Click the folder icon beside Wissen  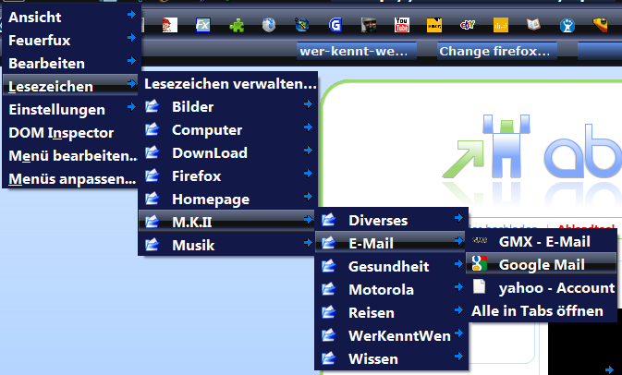pos(328,358)
